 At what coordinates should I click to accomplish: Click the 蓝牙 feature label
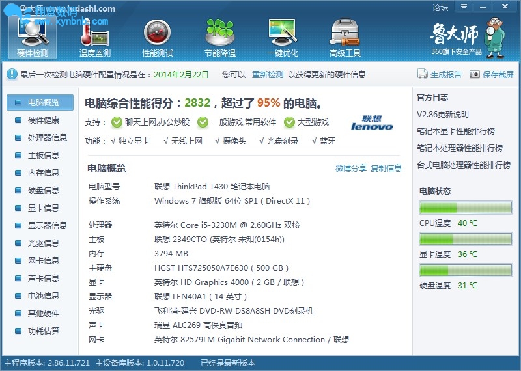pos(328,141)
